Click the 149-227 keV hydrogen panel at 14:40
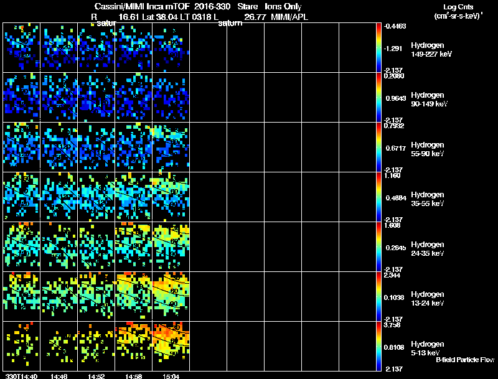This screenshot has width=498, height=379. (22, 48)
